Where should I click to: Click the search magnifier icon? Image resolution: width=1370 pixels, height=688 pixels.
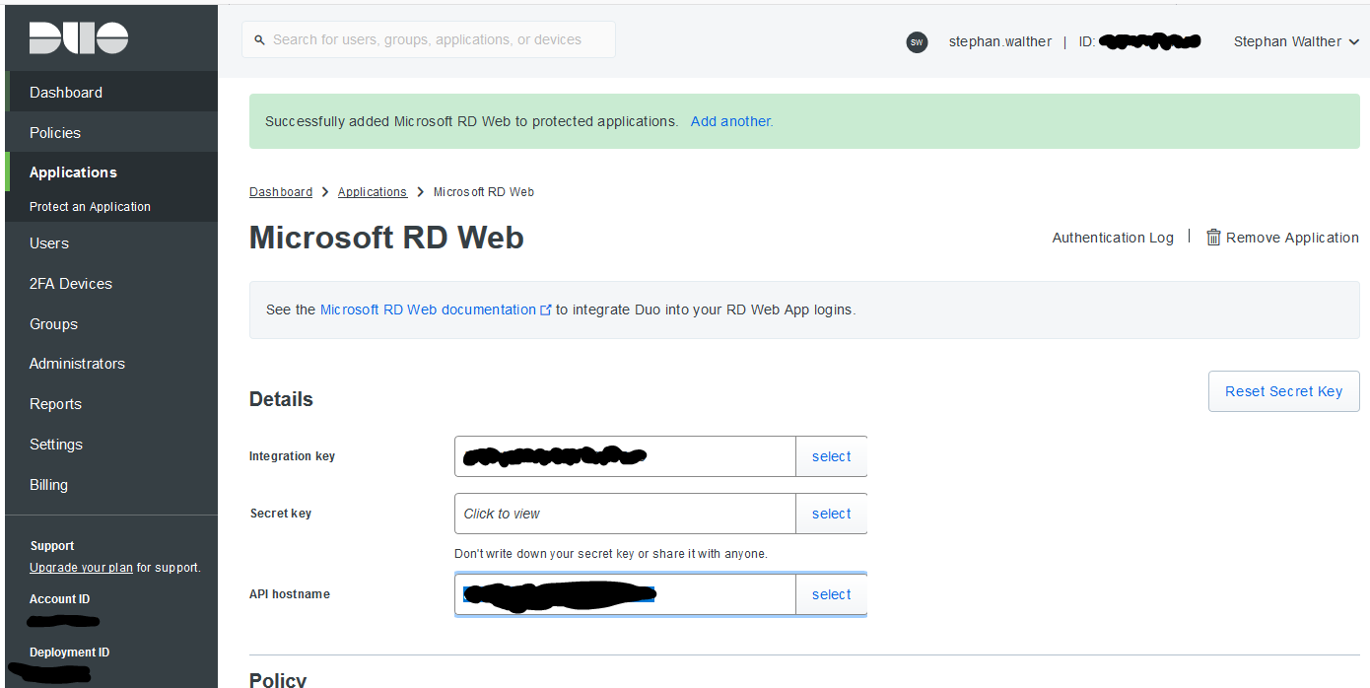pyautogui.click(x=260, y=40)
